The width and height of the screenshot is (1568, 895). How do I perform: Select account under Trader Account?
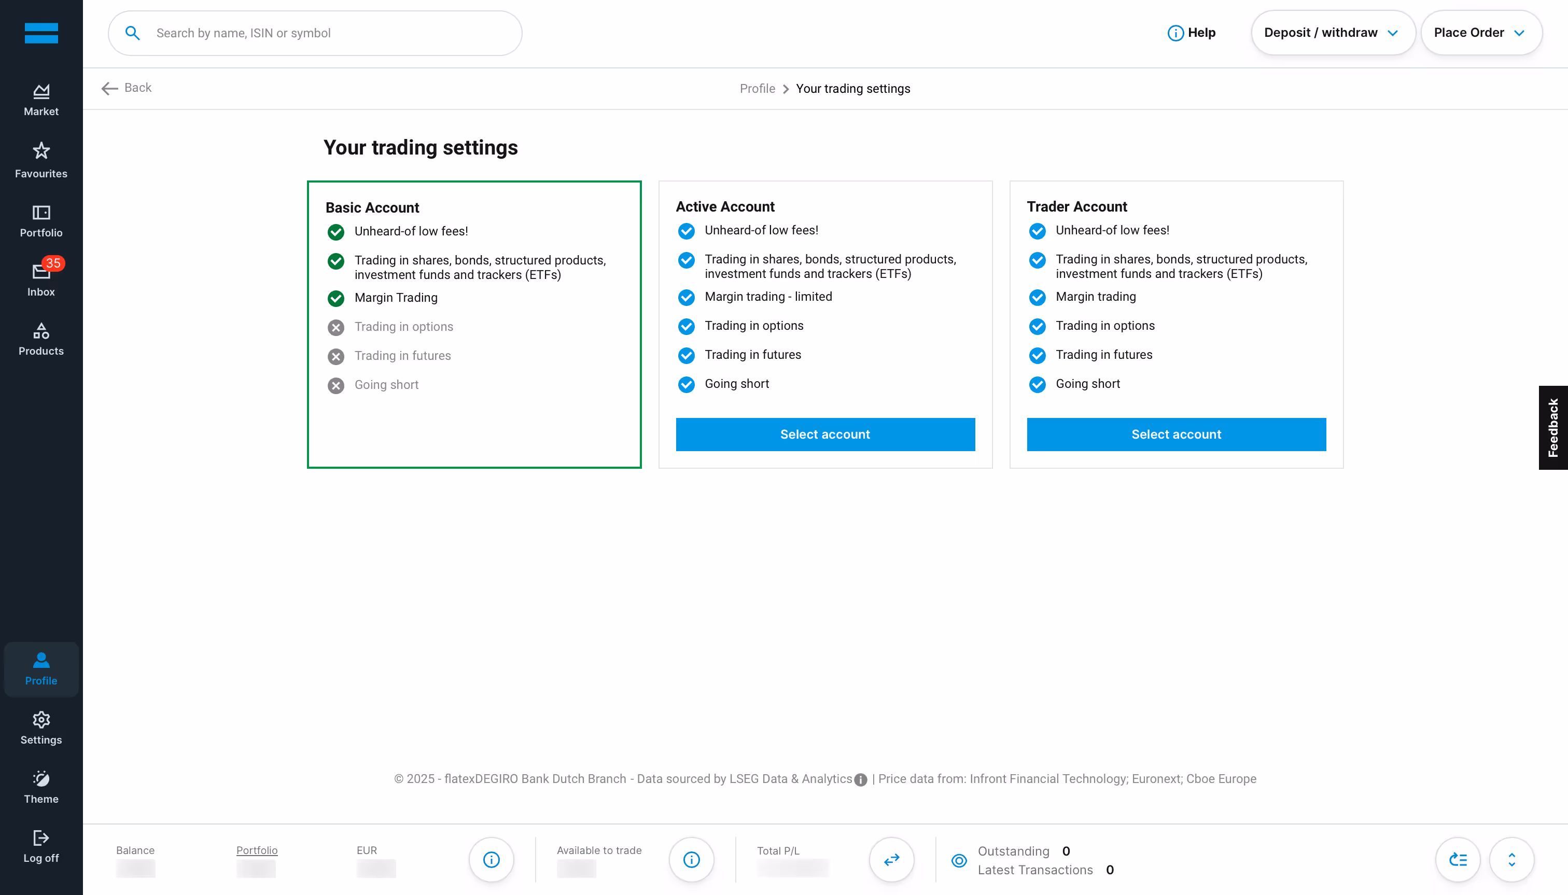[x=1176, y=434]
